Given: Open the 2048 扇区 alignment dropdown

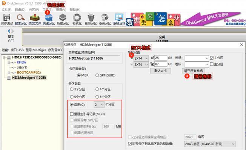Looking at the screenshot, I should [210, 144].
